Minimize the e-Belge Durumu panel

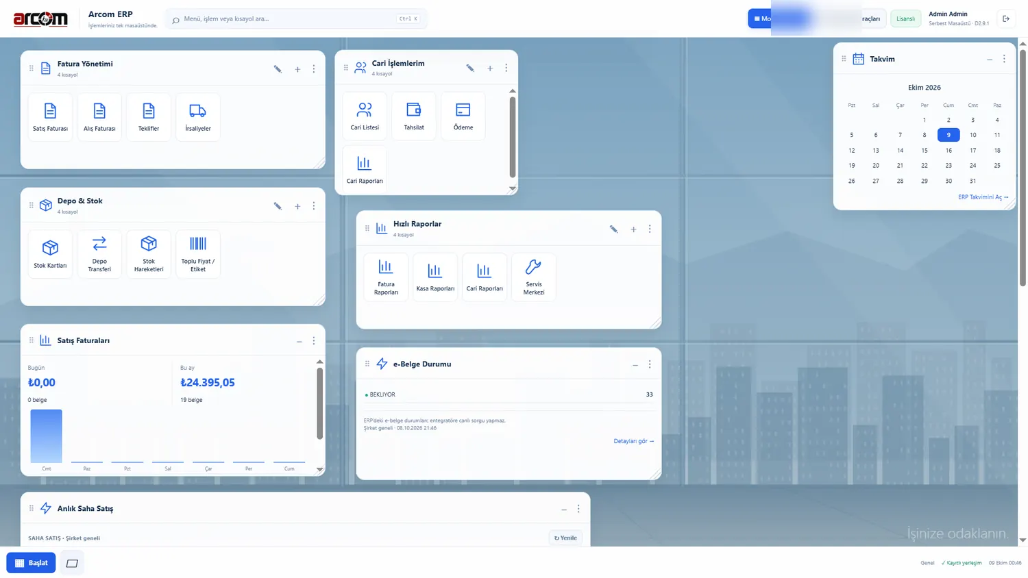pos(635,365)
